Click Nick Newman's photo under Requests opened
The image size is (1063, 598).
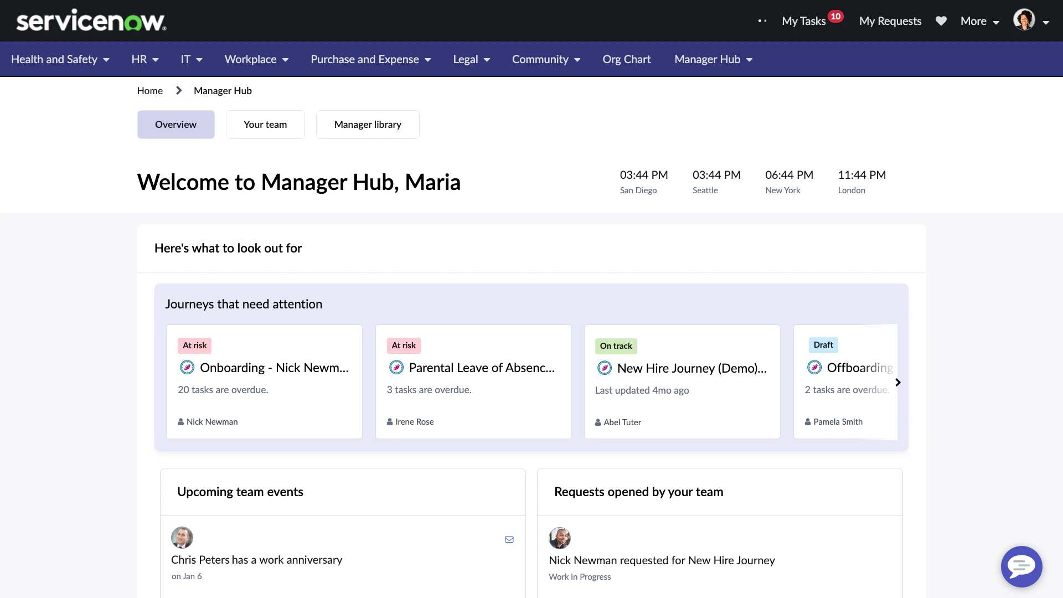[560, 538]
